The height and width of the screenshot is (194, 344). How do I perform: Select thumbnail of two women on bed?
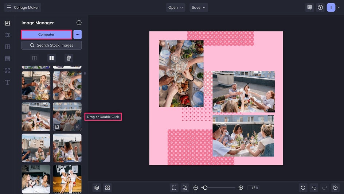(x=36, y=179)
